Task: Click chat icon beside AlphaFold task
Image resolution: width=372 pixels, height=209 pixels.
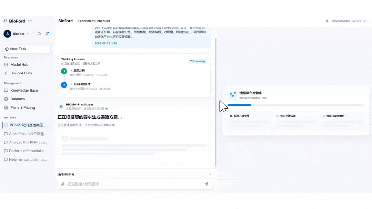Action: point(6,134)
